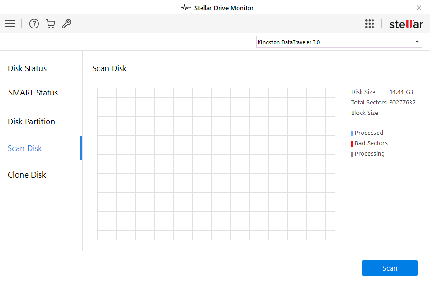The height and width of the screenshot is (285, 430).
Task: Switch to Disk Status tab
Action: coord(27,68)
